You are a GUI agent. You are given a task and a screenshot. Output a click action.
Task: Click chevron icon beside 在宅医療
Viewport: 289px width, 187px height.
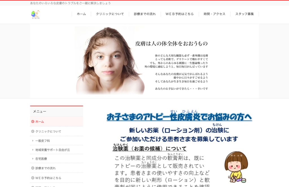[x=33, y=159]
